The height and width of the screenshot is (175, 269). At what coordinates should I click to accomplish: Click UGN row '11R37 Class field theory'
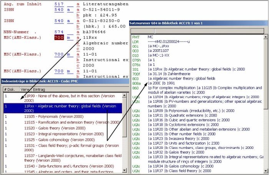(x=197, y=171)
